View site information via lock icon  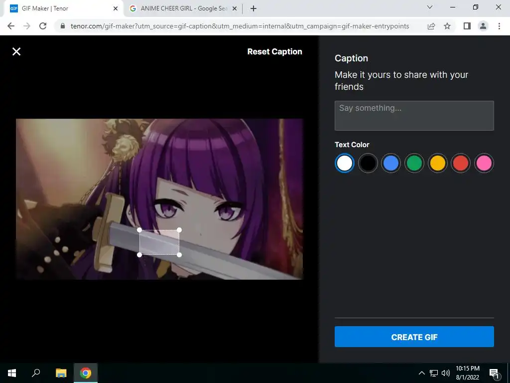[x=63, y=26]
